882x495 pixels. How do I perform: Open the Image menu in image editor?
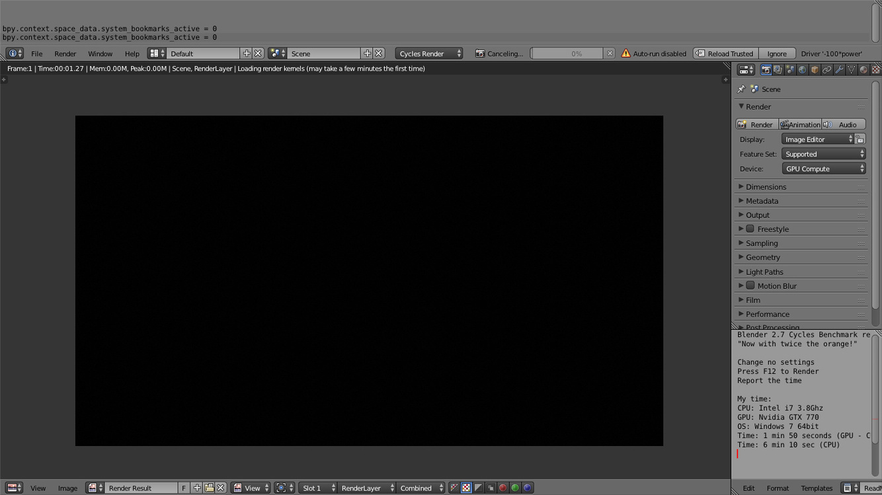pos(67,488)
